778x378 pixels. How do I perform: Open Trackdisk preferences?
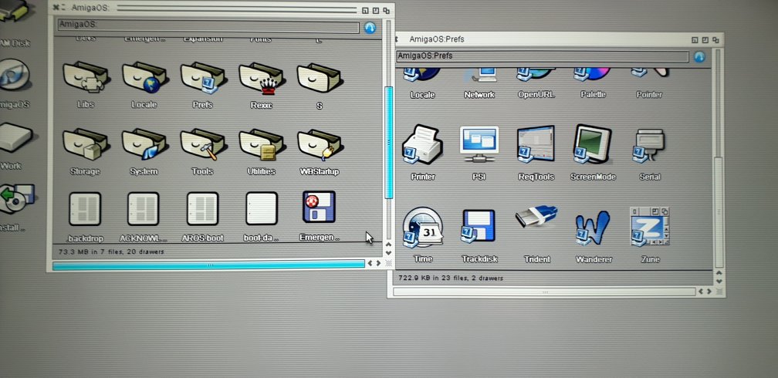click(x=479, y=227)
